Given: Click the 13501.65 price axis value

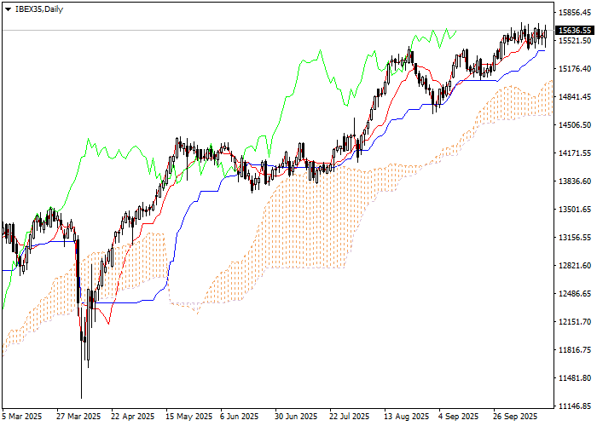Looking at the screenshot, I should pyautogui.click(x=573, y=210).
